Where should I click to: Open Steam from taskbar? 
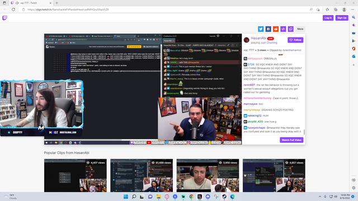224,197
